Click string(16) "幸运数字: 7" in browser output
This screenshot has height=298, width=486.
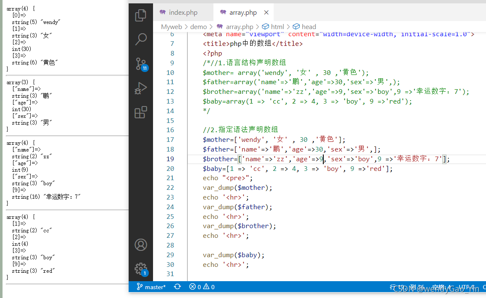46,197
